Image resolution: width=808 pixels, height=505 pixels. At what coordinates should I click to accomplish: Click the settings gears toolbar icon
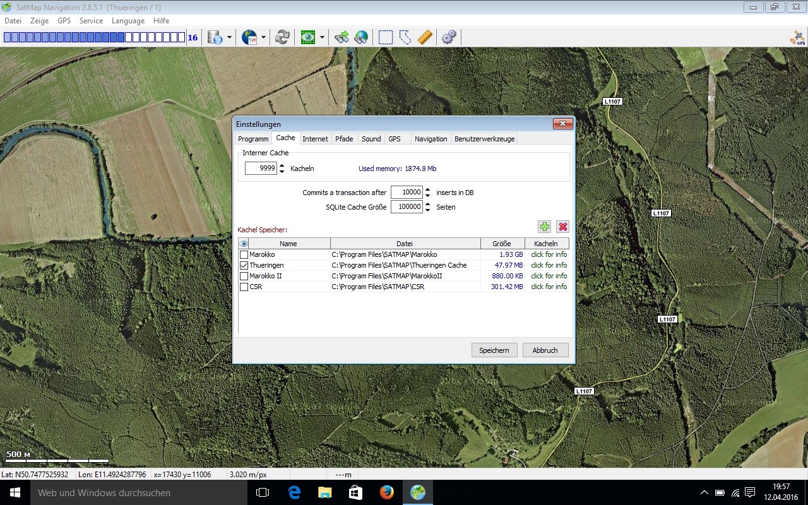point(449,37)
